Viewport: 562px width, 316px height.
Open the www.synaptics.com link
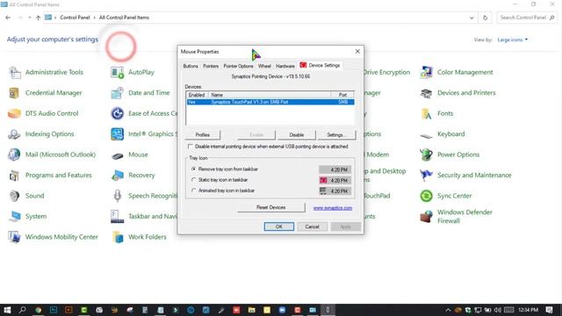click(333, 208)
